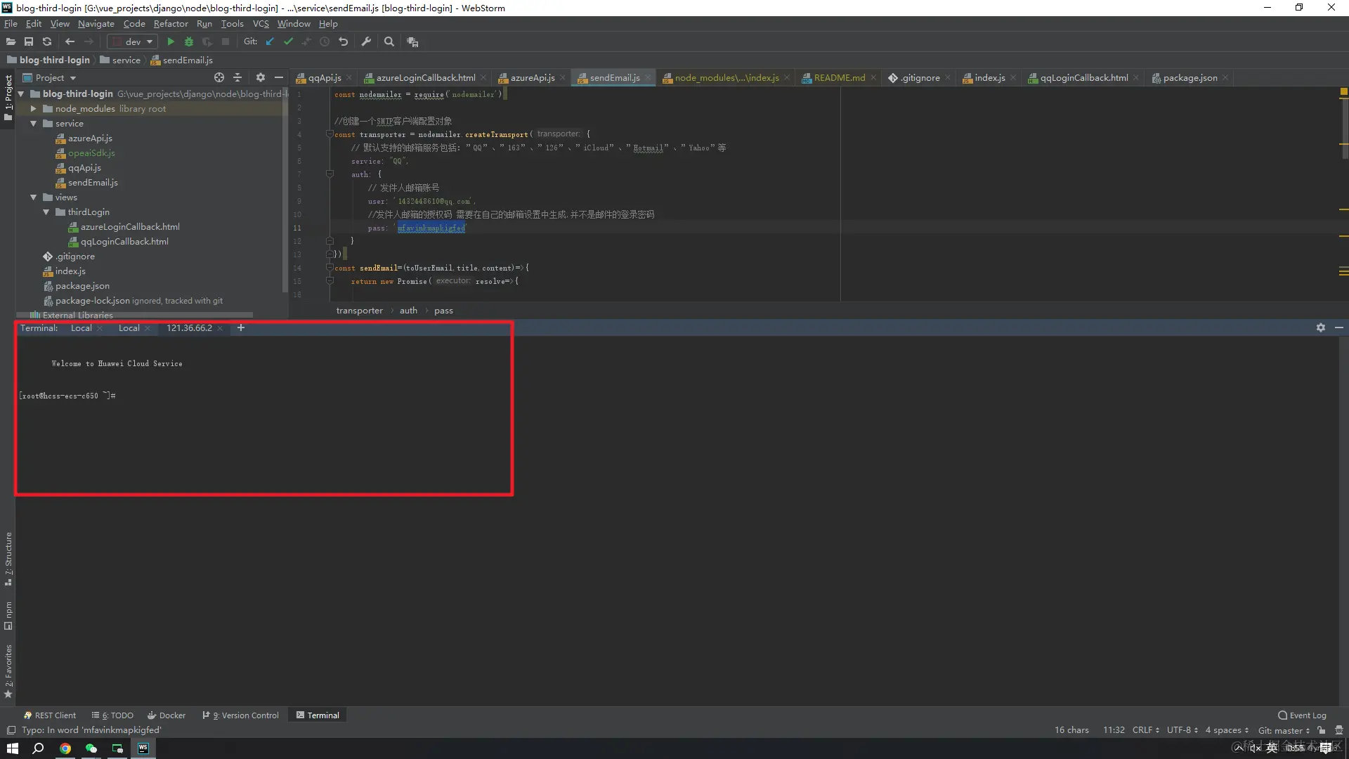Click the Git update (blue arrow) icon

[x=270, y=41]
